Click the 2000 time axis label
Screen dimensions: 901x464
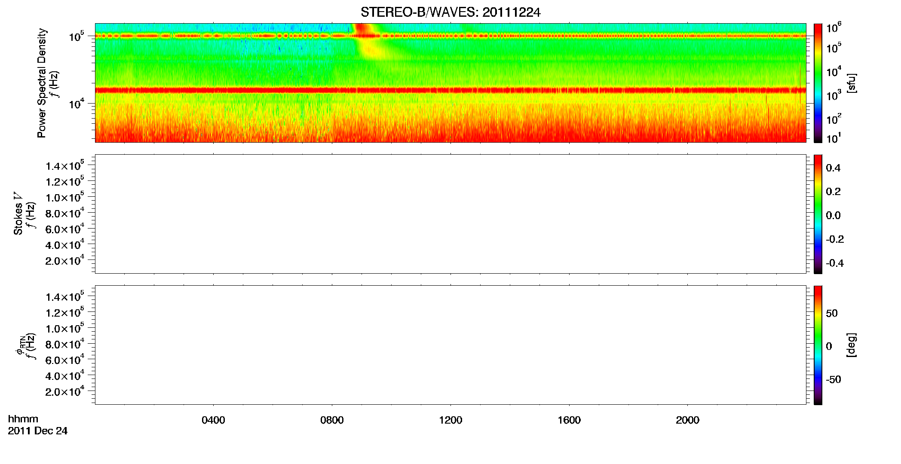(687, 420)
